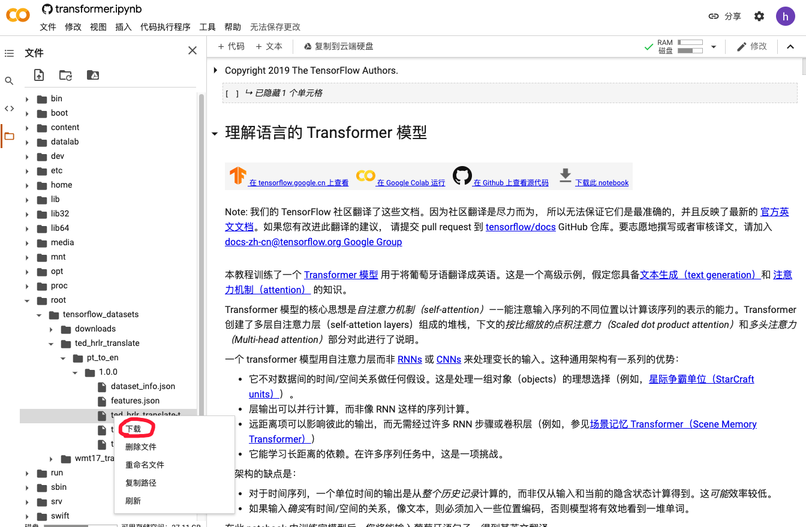
Task: Collapse the root folder
Action: tap(26, 300)
